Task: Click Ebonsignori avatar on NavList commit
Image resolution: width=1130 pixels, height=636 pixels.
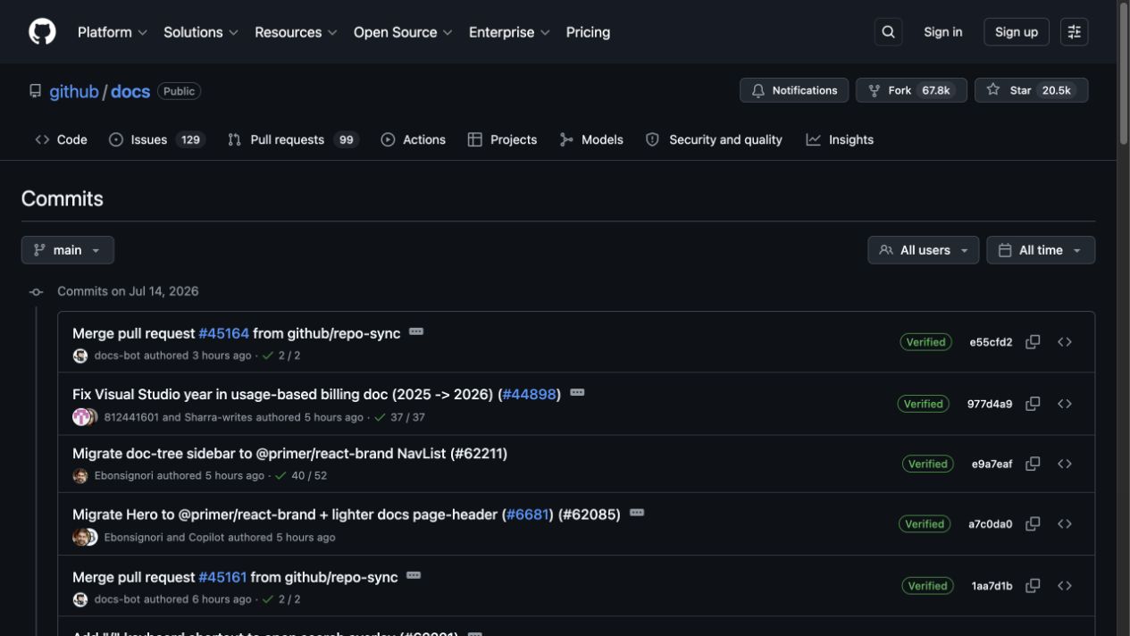Action: click(x=80, y=476)
